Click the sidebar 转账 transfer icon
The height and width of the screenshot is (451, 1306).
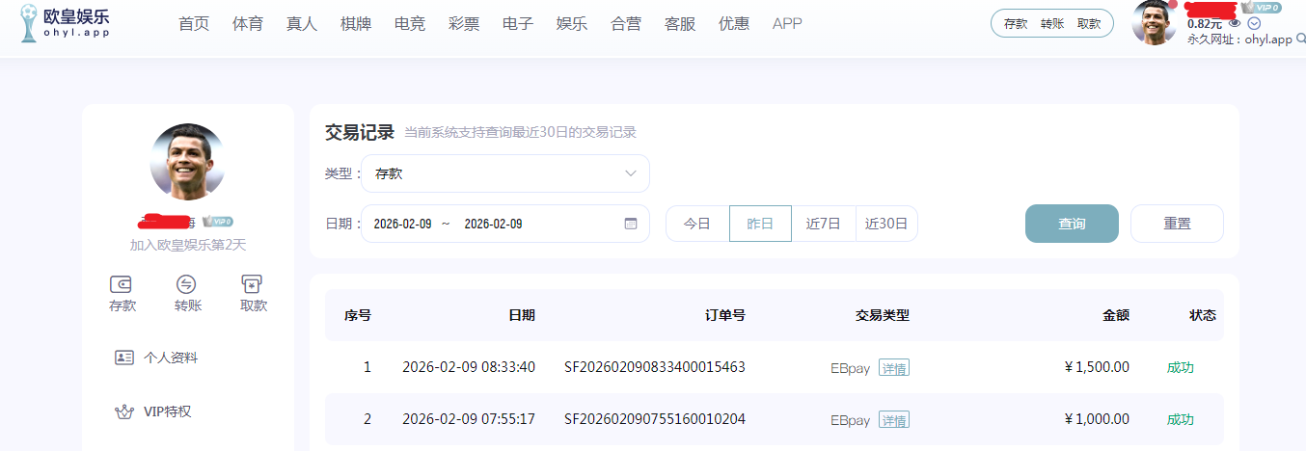tap(187, 284)
